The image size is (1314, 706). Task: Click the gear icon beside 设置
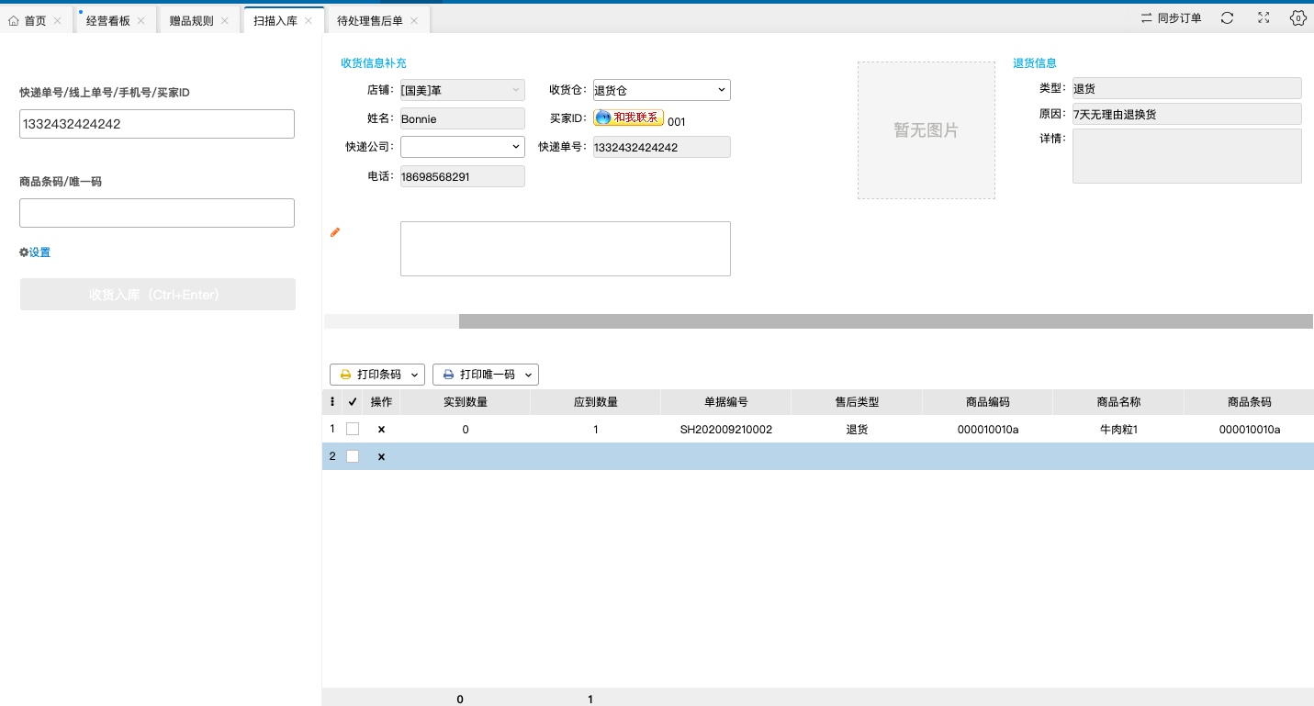[24, 252]
